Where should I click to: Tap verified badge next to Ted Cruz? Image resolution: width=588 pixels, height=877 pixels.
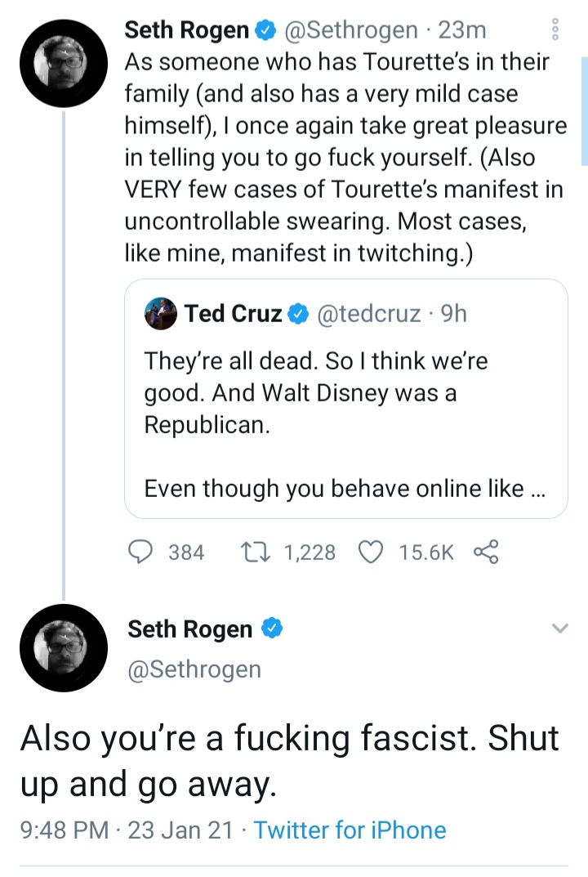click(298, 314)
